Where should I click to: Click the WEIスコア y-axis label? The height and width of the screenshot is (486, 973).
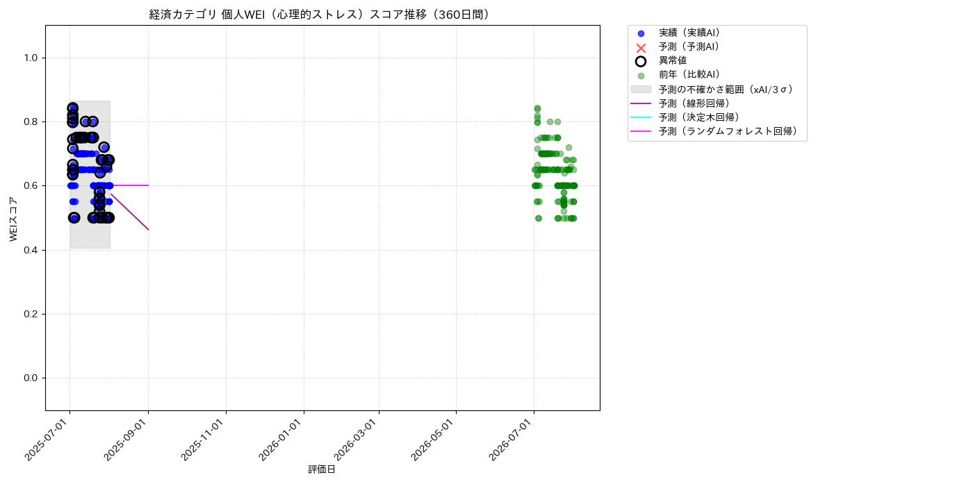click(x=14, y=219)
